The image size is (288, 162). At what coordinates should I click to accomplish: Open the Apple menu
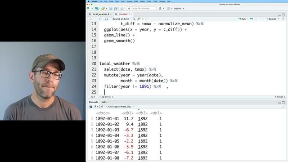pos(89,1)
